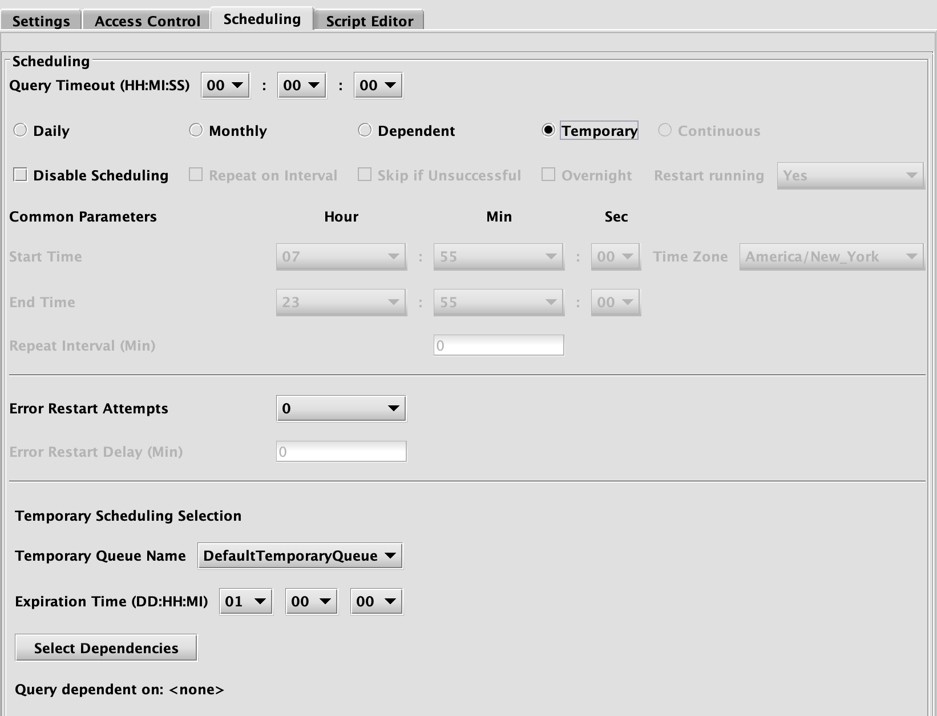937x716 pixels.
Task: Open the Restart running dropdown
Action: tap(850, 176)
